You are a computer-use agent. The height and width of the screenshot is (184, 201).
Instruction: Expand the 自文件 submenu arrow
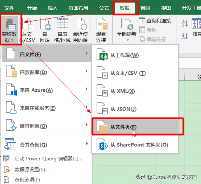pyautogui.click(x=87, y=53)
